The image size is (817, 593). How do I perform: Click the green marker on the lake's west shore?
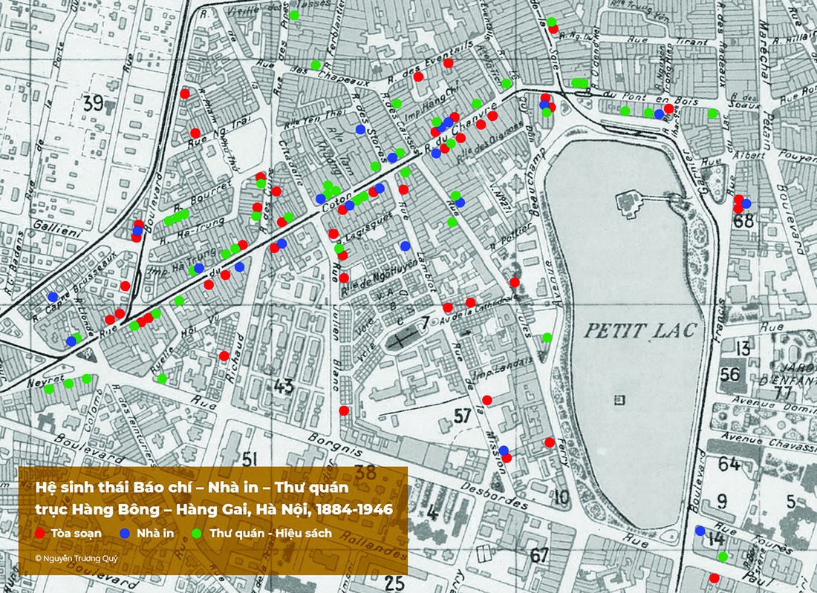pyautogui.click(x=547, y=338)
